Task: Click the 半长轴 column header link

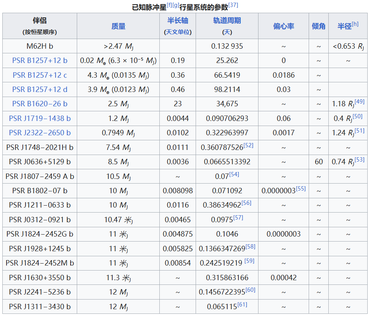Action: coord(177,20)
